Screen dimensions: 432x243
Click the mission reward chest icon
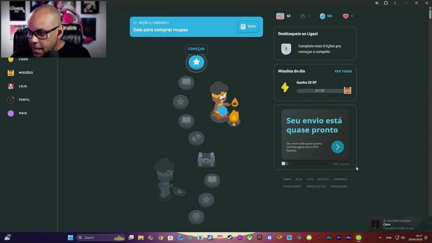(x=347, y=90)
